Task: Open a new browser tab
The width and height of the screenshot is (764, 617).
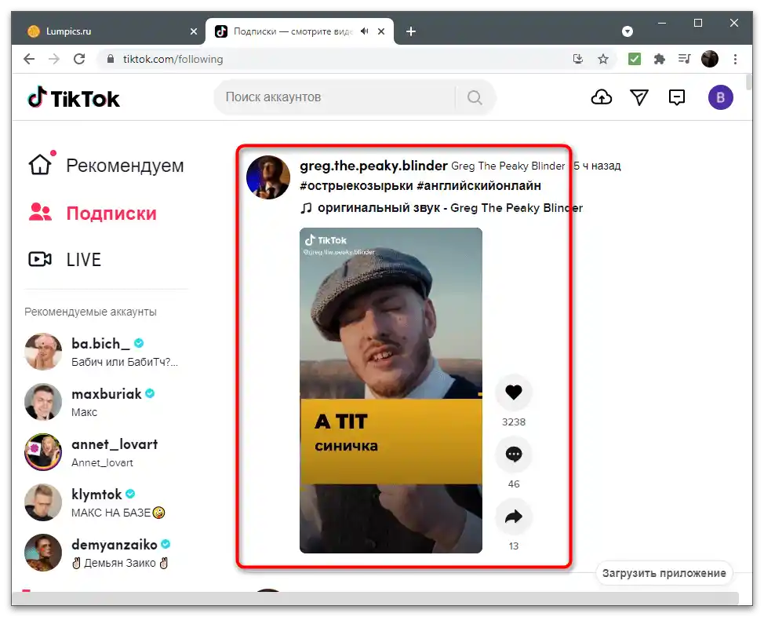Action: [x=411, y=31]
